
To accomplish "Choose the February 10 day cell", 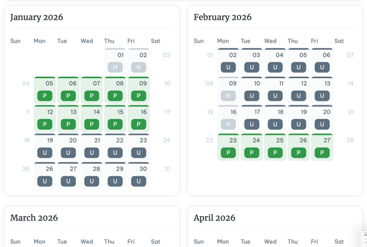I will click(x=251, y=90).
